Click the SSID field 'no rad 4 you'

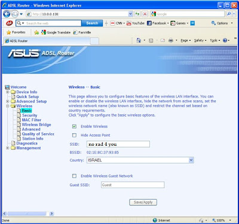(x=118, y=144)
